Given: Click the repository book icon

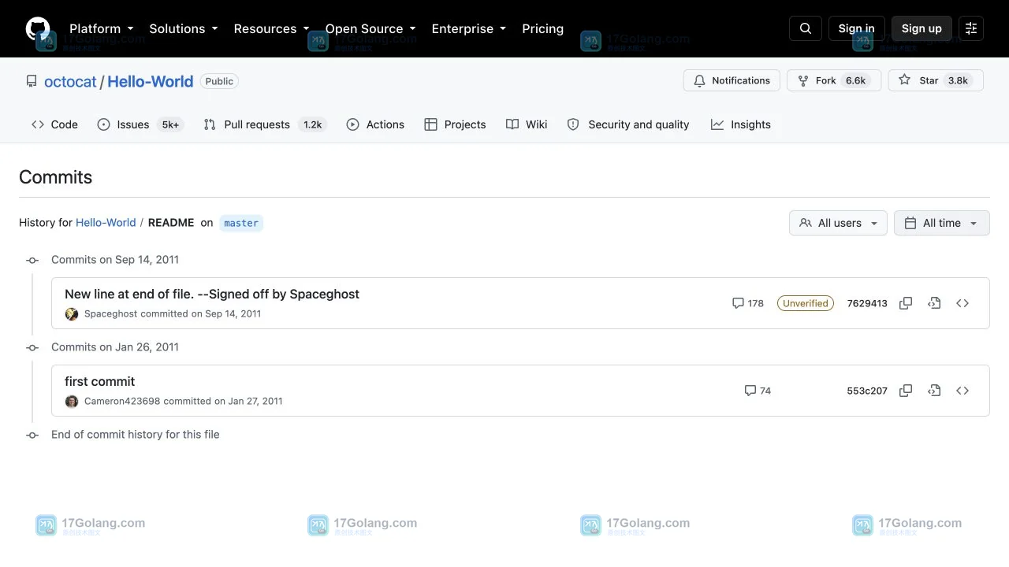Looking at the screenshot, I should [x=32, y=81].
